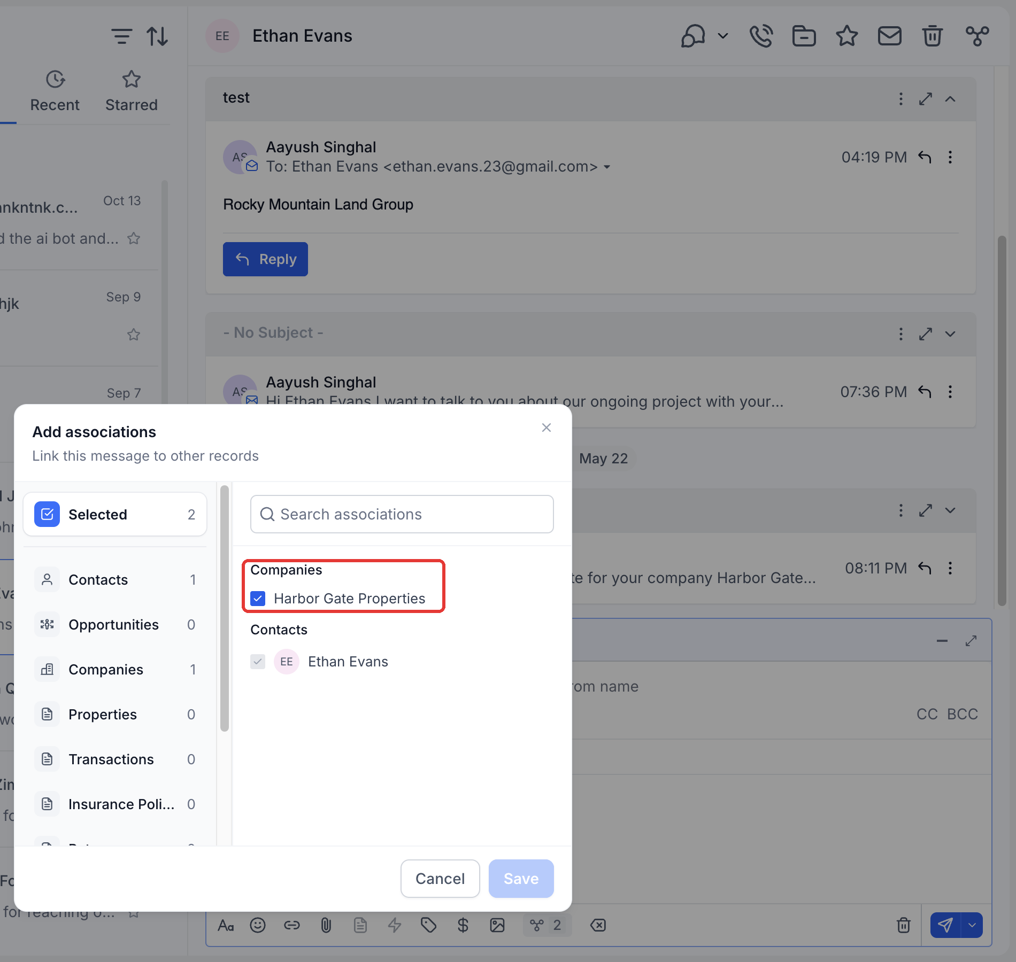
Task: Click the Cancel button in dialog
Action: pyautogui.click(x=440, y=879)
